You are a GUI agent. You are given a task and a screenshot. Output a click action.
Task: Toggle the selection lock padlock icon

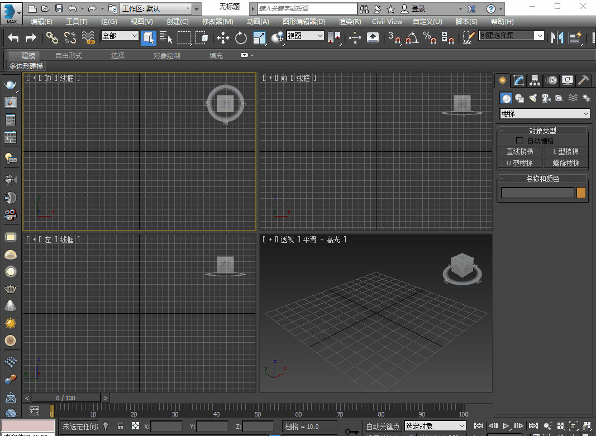coord(120,426)
